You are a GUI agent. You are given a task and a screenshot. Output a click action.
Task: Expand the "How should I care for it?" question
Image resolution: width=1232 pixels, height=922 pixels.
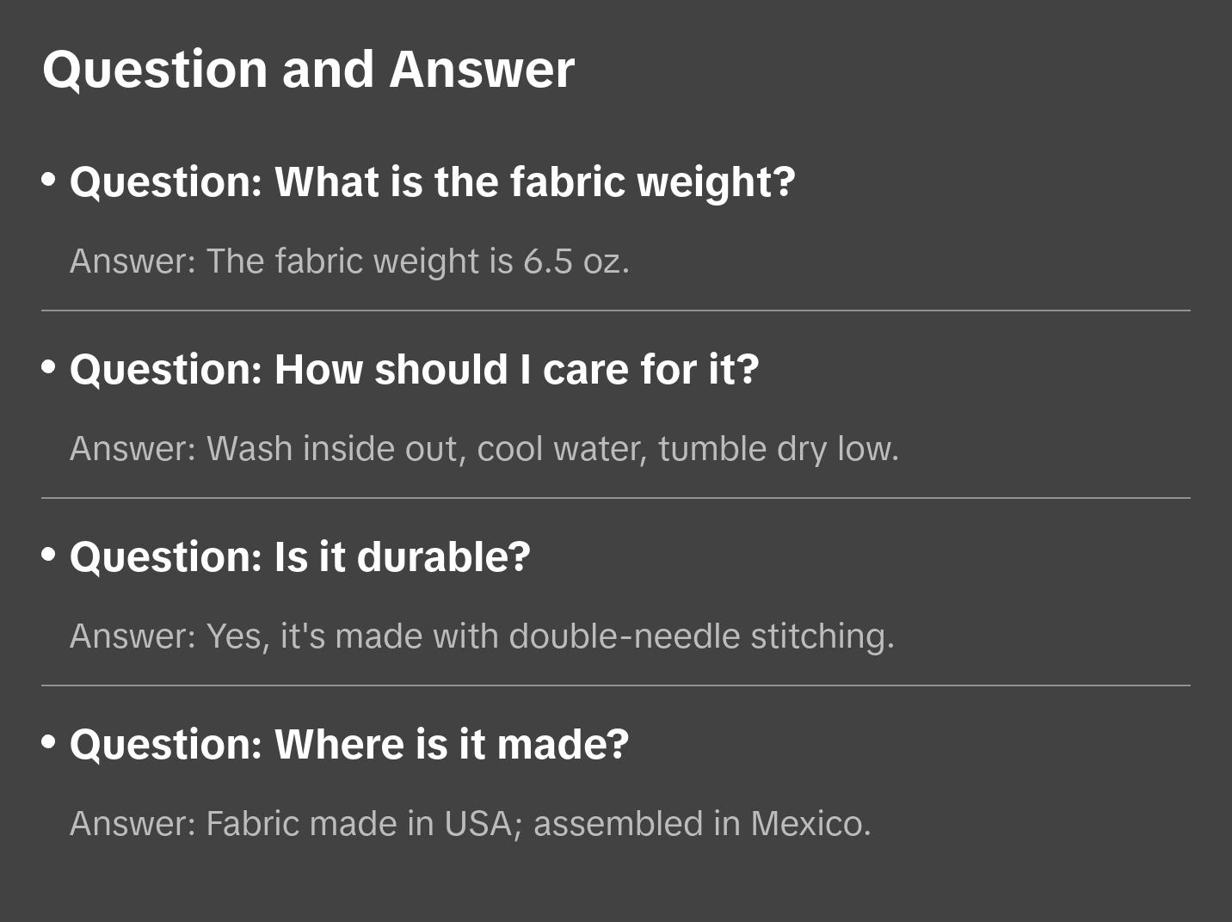(414, 370)
